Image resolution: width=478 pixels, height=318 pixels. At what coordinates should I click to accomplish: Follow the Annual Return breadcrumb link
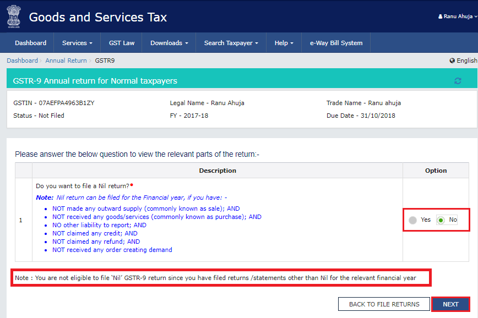point(66,61)
